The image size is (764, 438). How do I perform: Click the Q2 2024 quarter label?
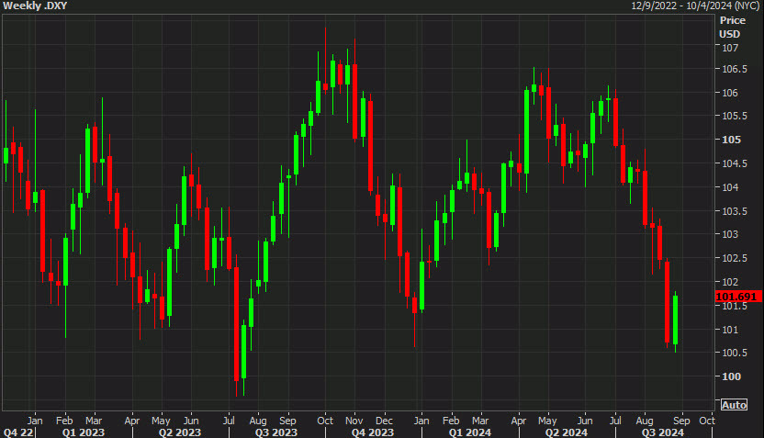coord(567,432)
